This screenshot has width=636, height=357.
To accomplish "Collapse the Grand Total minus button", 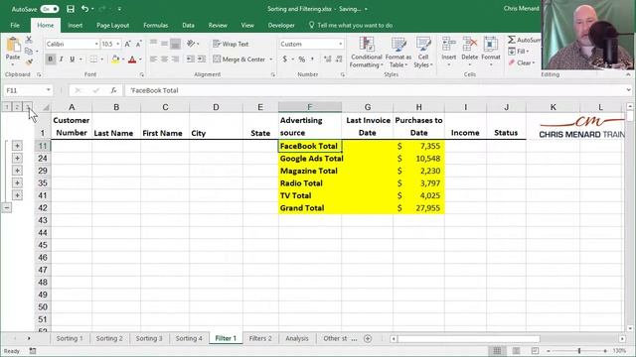I will tap(7, 207).
